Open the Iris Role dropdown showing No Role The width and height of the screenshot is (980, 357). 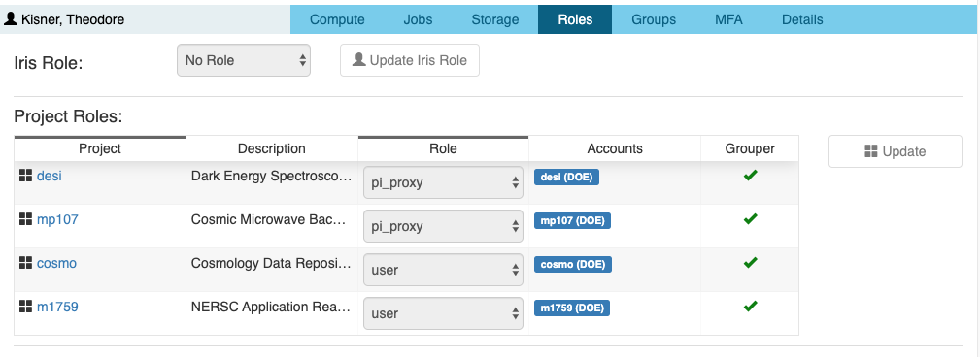point(244,60)
